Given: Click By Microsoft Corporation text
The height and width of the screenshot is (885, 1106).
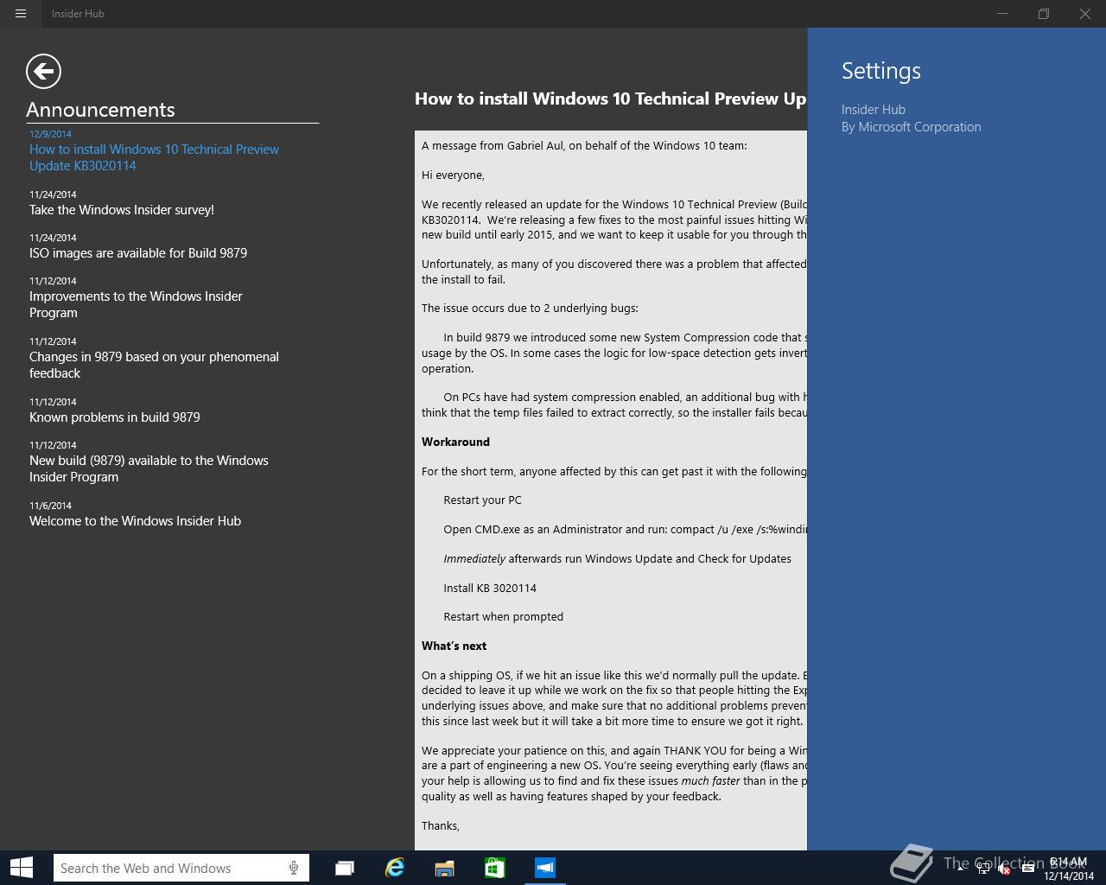Looking at the screenshot, I should (912, 127).
